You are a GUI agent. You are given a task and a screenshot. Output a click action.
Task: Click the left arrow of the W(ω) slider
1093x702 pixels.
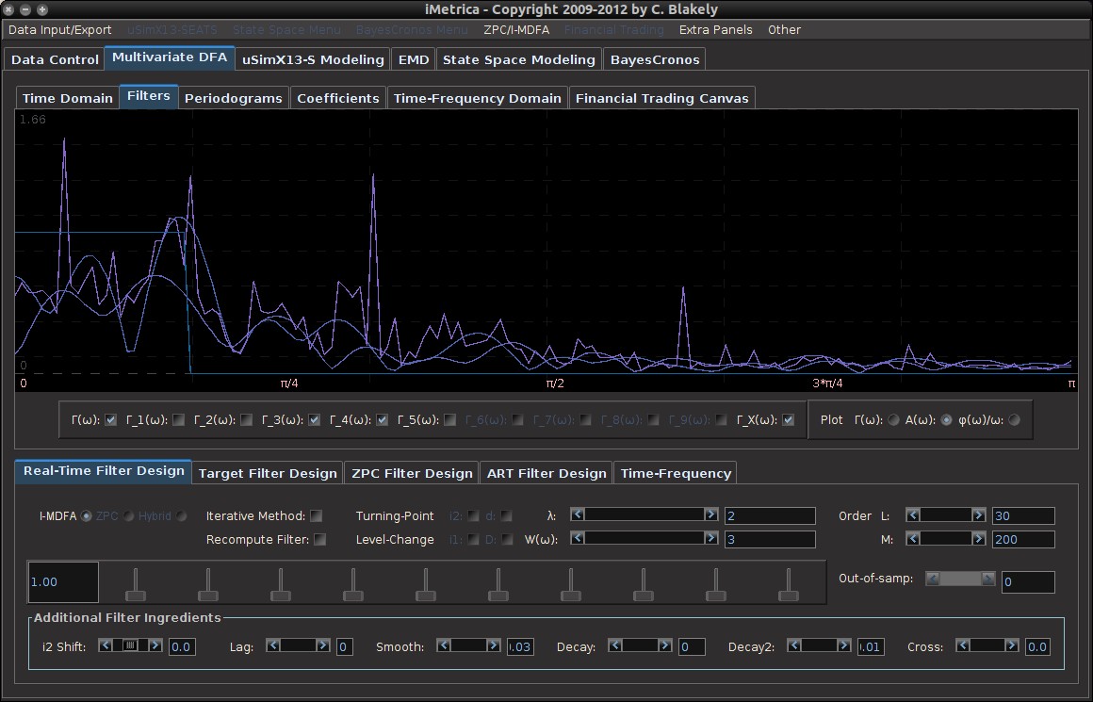(x=578, y=538)
